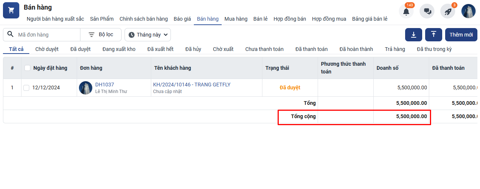480x189 pixels.
Task: Click the download export button
Action: [x=414, y=35]
